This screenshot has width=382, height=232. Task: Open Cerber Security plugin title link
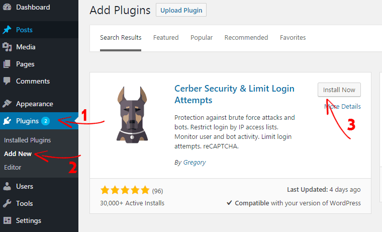click(x=234, y=94)
